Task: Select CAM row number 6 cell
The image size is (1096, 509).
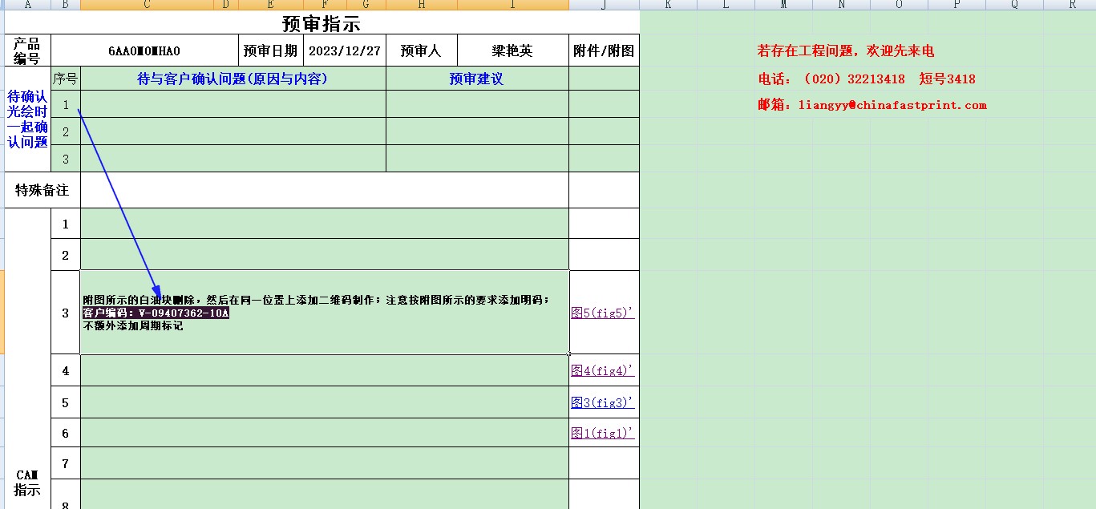Action: tap(66, 433)
